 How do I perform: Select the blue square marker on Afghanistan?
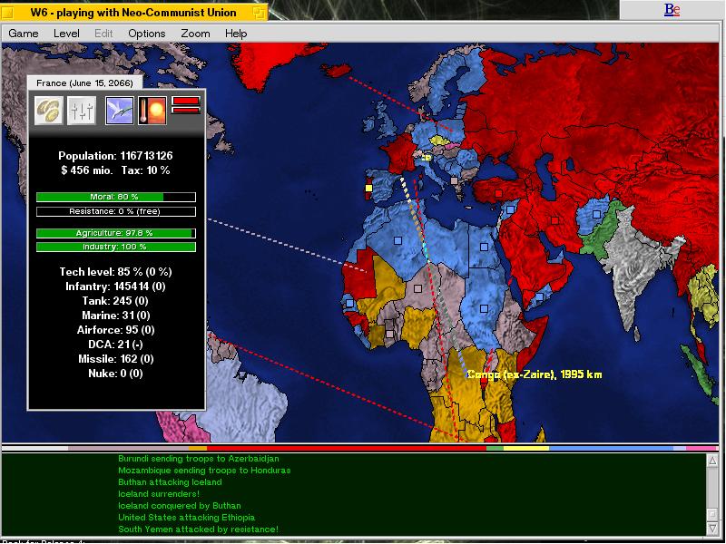pos(596,214)
